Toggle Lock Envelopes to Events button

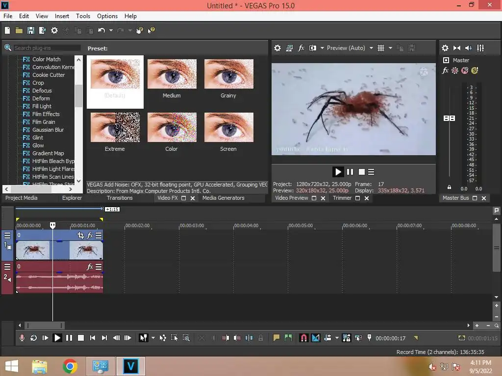pos(347,338)
